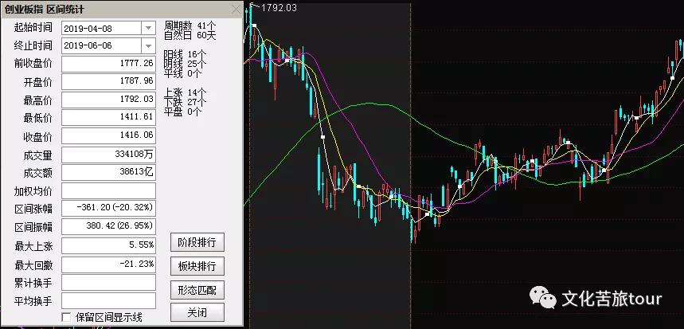Viewport: 684px width, 329px height.
Task: Close the 区间统计 dialog with X
Action: (236, 10)
